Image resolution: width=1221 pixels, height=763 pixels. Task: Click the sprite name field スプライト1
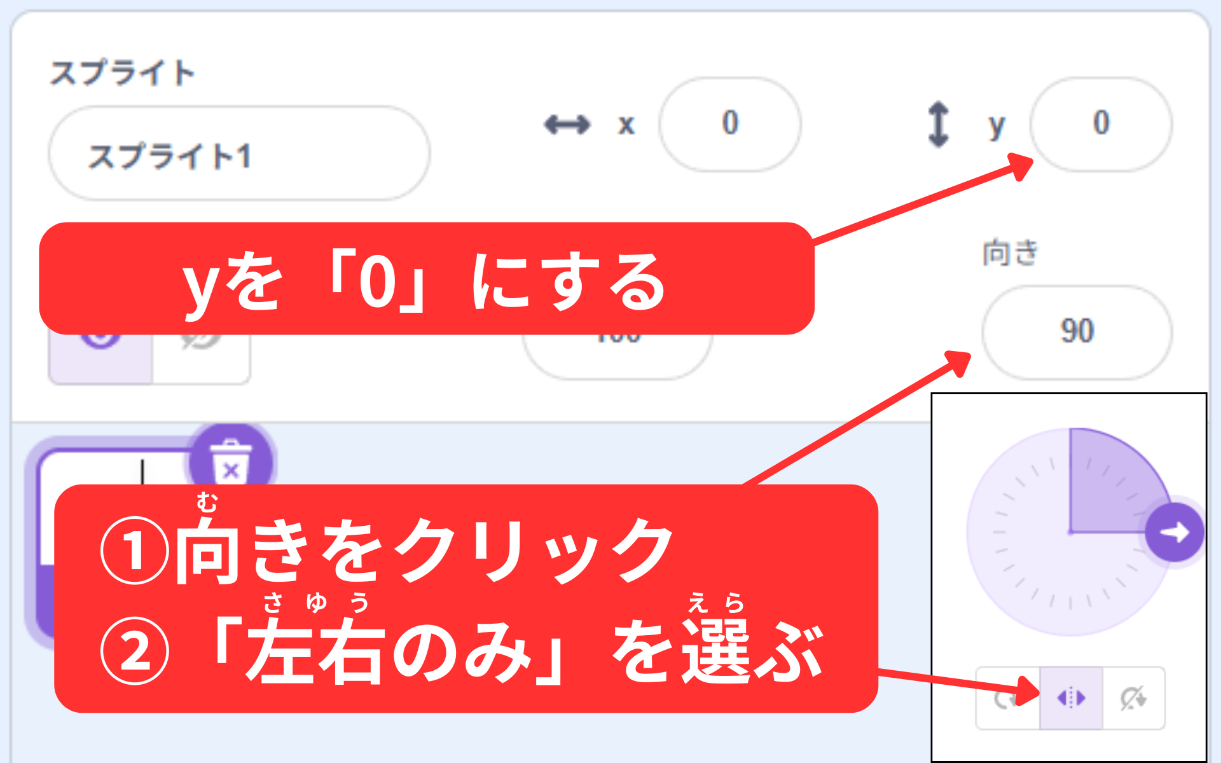coord(239,154)
